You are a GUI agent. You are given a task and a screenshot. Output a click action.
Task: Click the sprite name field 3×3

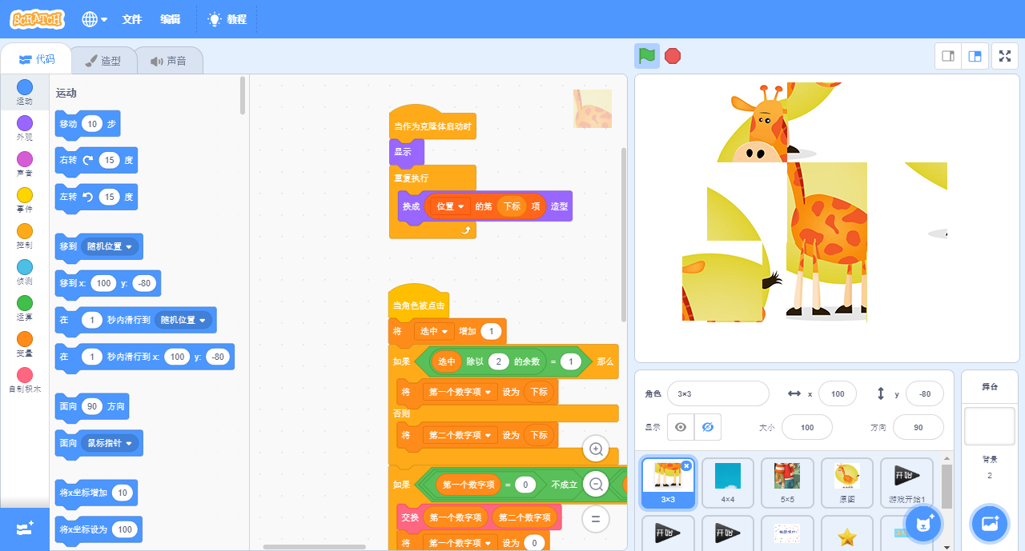(x=717, y=393)
